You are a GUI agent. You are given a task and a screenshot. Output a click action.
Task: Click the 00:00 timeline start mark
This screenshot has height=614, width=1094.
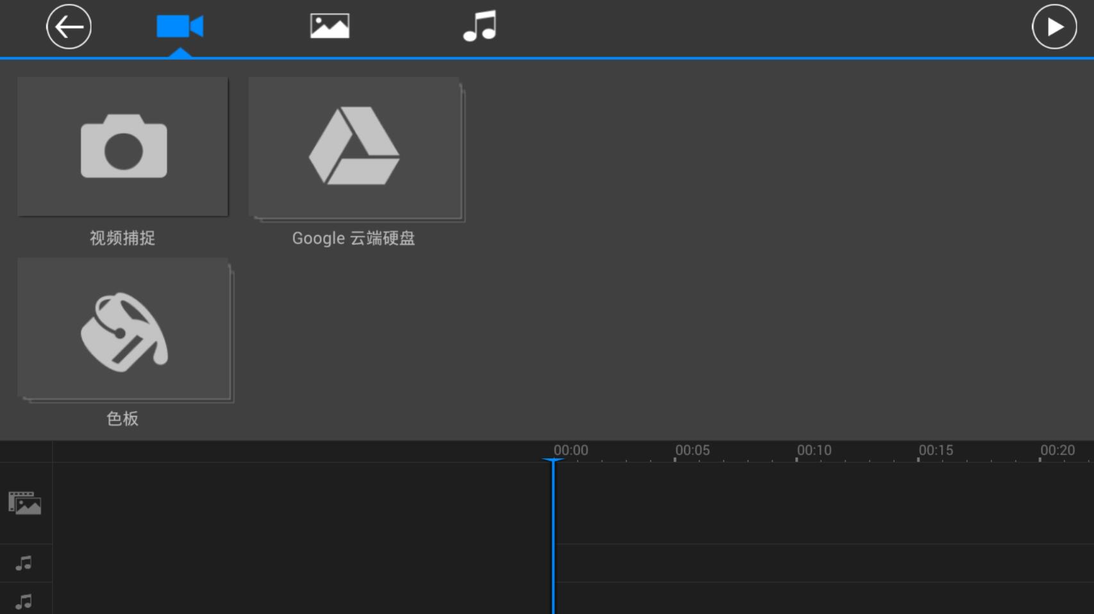point(571,451)
